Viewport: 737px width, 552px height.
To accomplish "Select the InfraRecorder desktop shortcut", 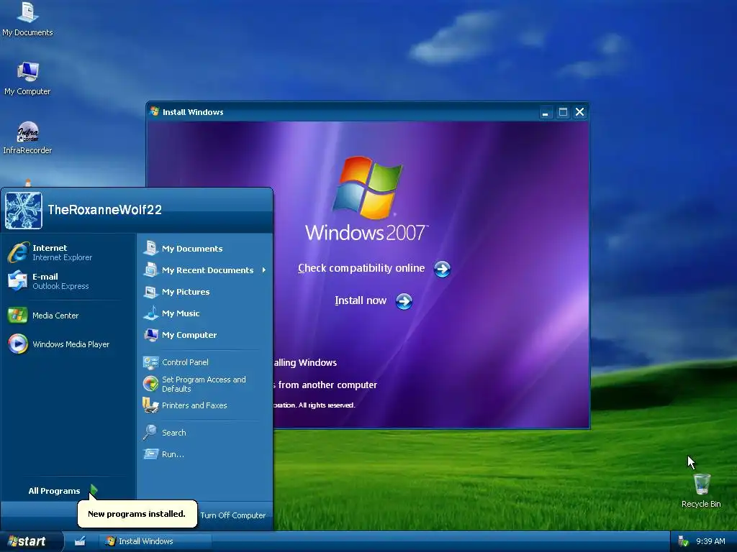I will click(x=27, y=137).
